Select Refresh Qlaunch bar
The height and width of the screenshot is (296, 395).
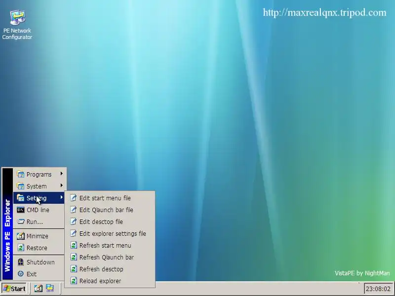(x=110, y=257)
